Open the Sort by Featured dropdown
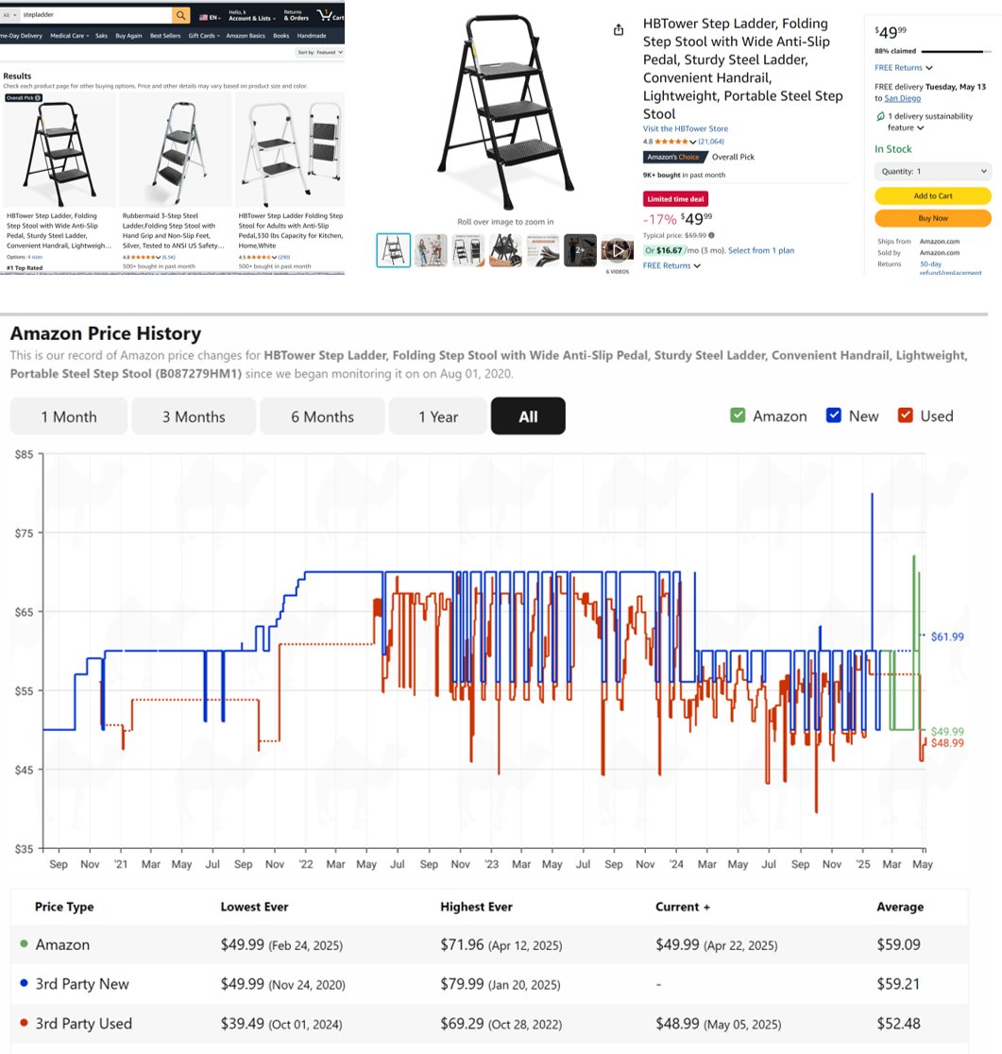 (318, 53)
